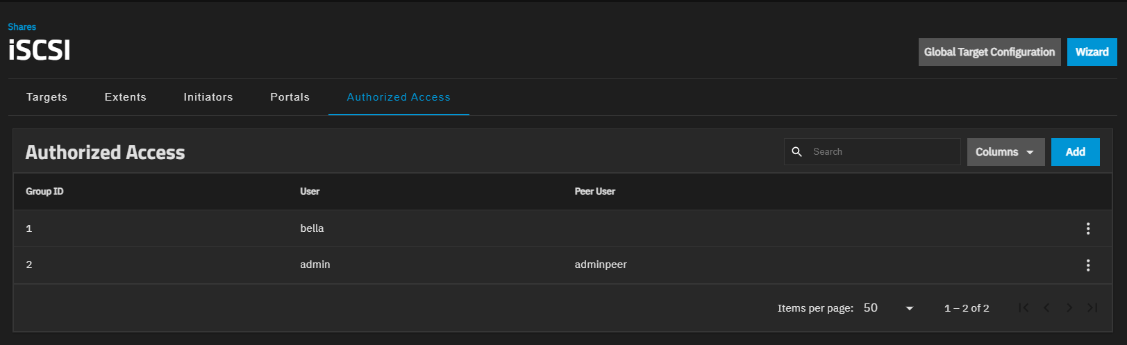This screenshot has height=345, width=1127.
Task: Open actions menu for bella row
Action: pos(1087,228)
